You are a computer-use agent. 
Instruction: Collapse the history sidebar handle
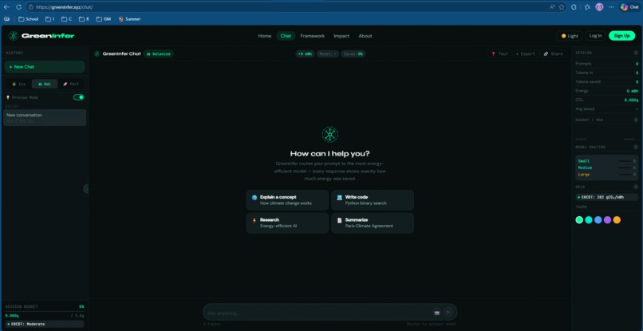(x=86, y=189)
